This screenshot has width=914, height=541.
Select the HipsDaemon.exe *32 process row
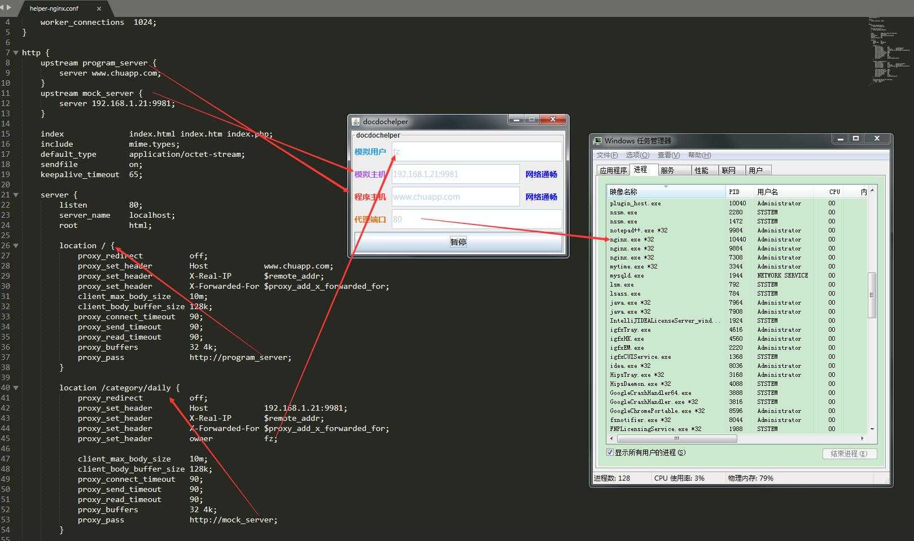click(x=737, y=384)
